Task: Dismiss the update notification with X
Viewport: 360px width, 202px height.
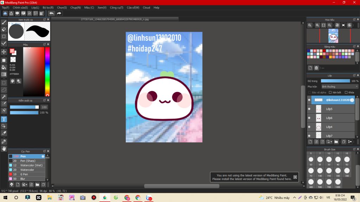Action: pyautogui.click(x=295, y=177)
